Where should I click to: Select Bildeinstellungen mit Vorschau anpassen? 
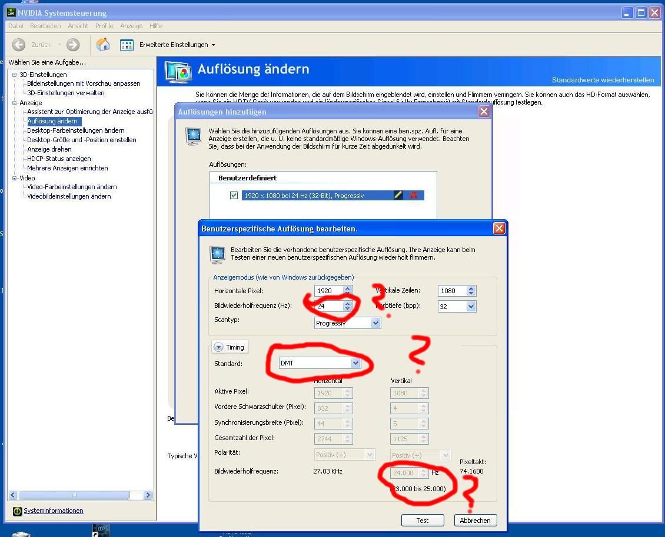84,83
